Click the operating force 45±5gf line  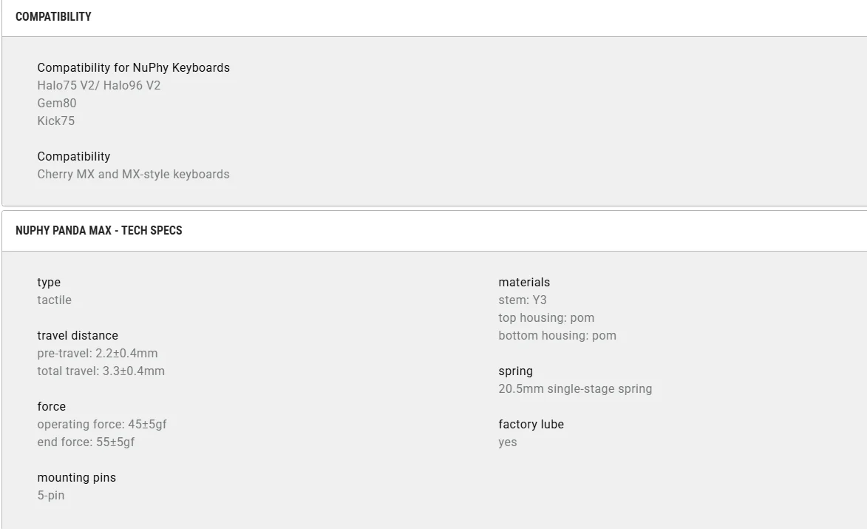(x=102, y=425)
